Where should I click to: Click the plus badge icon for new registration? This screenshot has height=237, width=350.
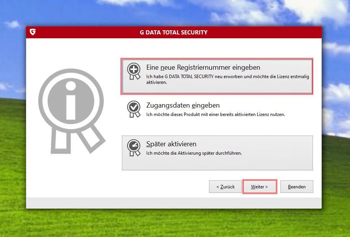point(134,71)
